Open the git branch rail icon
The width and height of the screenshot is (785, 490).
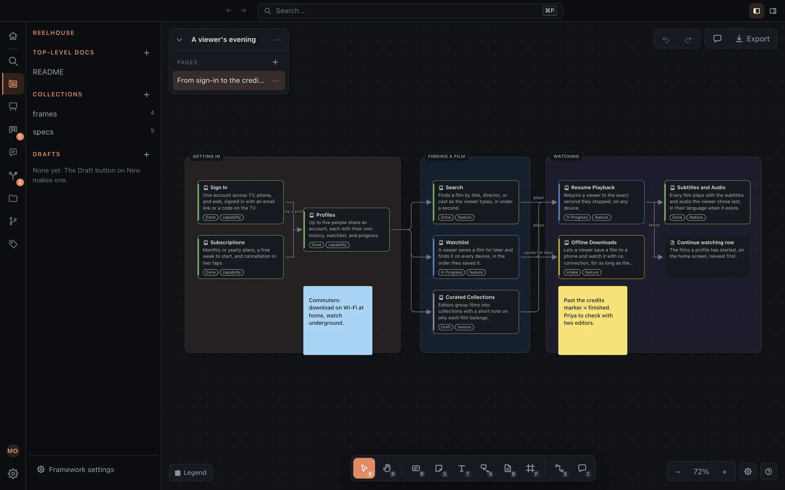(x=13, y=221)
